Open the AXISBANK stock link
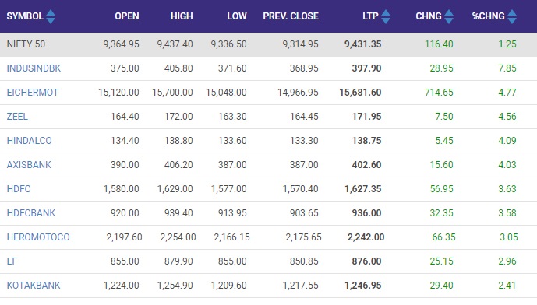This screenshot has width=537, height=305. [x=29, y=165]
